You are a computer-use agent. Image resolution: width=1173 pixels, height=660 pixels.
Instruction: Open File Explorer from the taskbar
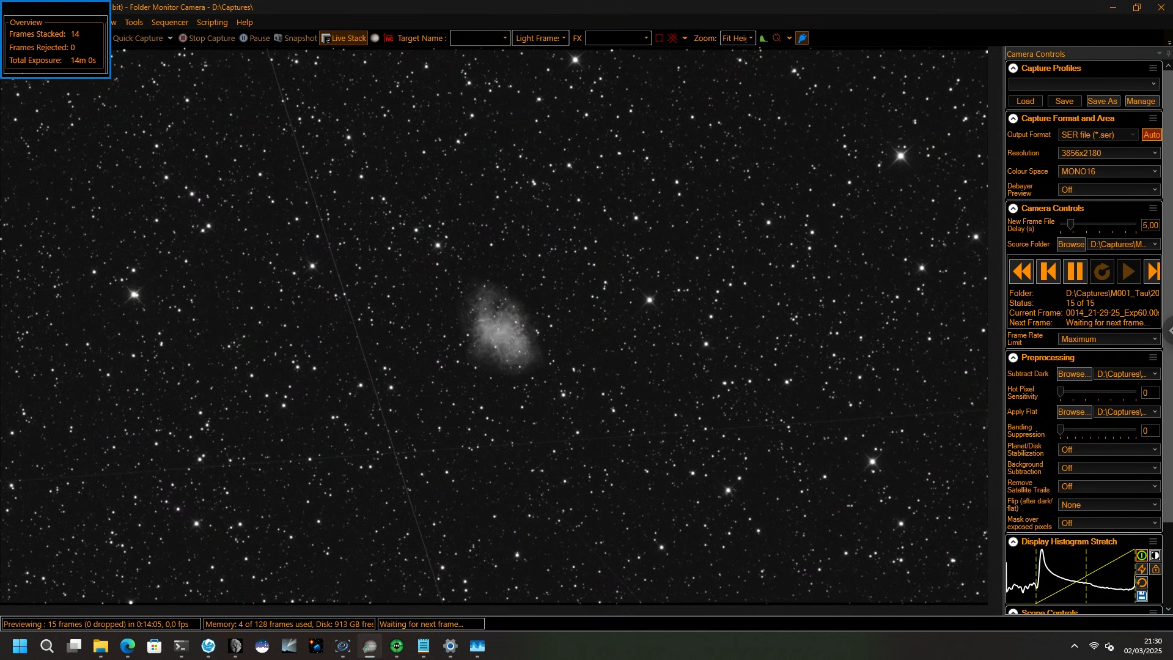[x=101, y=646]
